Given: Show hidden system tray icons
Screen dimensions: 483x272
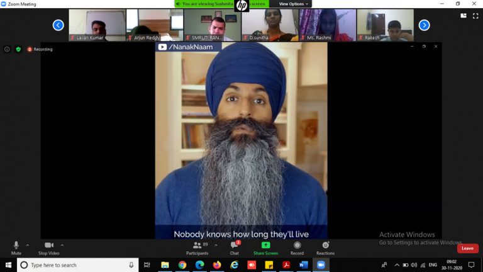Looking at the screenshot, I should point(397,265).
